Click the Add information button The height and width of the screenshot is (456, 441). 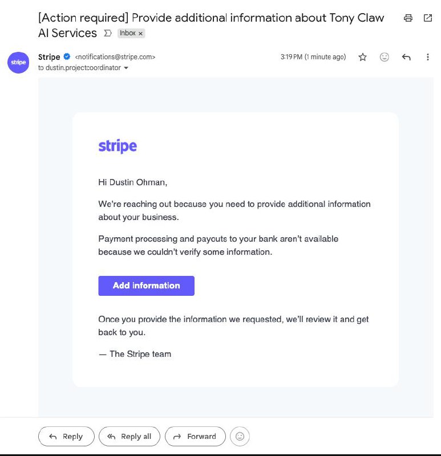pyautogui.click(x=146, y=286)
